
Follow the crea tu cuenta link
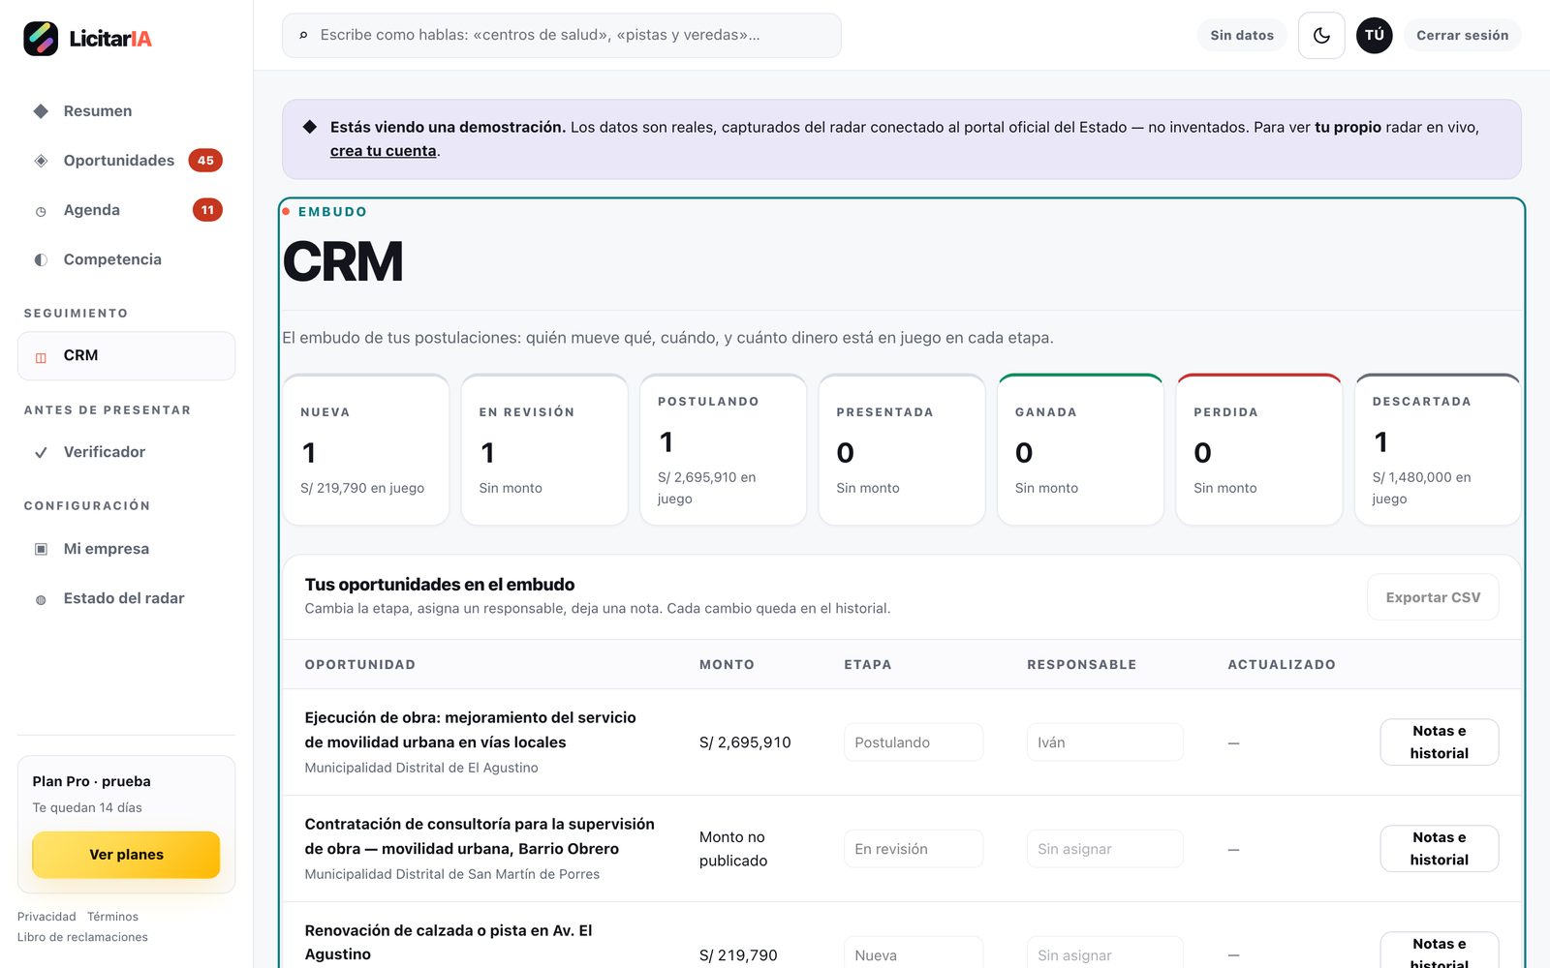(x=384, y=151)
